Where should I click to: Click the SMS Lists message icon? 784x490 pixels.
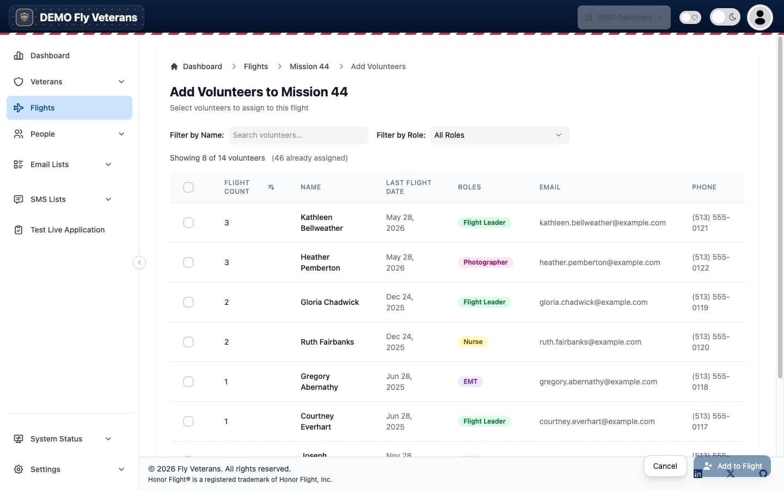coord(19,199)
